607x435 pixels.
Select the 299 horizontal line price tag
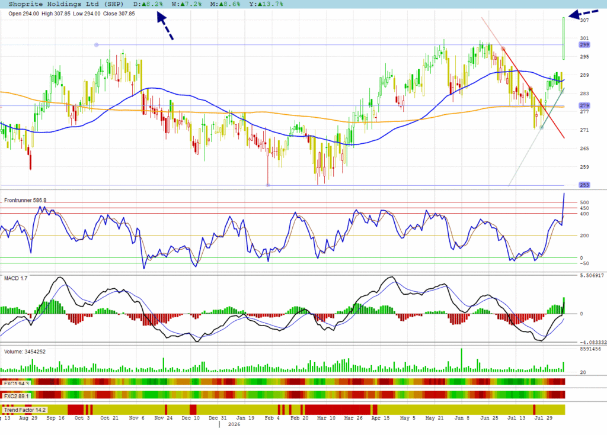[584, 45]
